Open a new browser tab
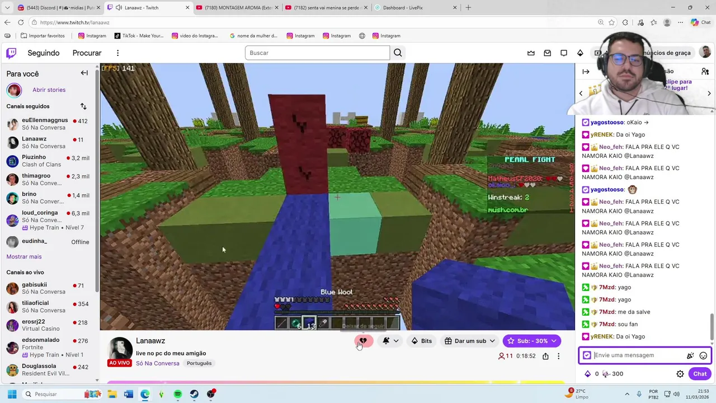The width and height of the screenshot is (716, 403). [468, 8]
